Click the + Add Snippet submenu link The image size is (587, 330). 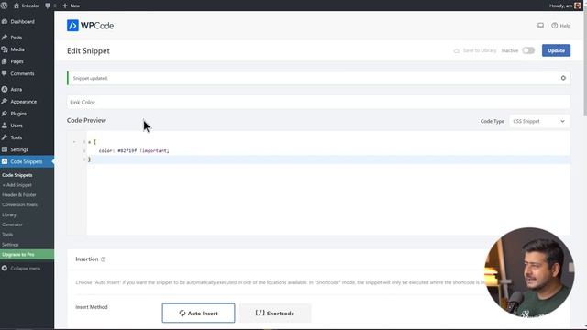[17, 185]
